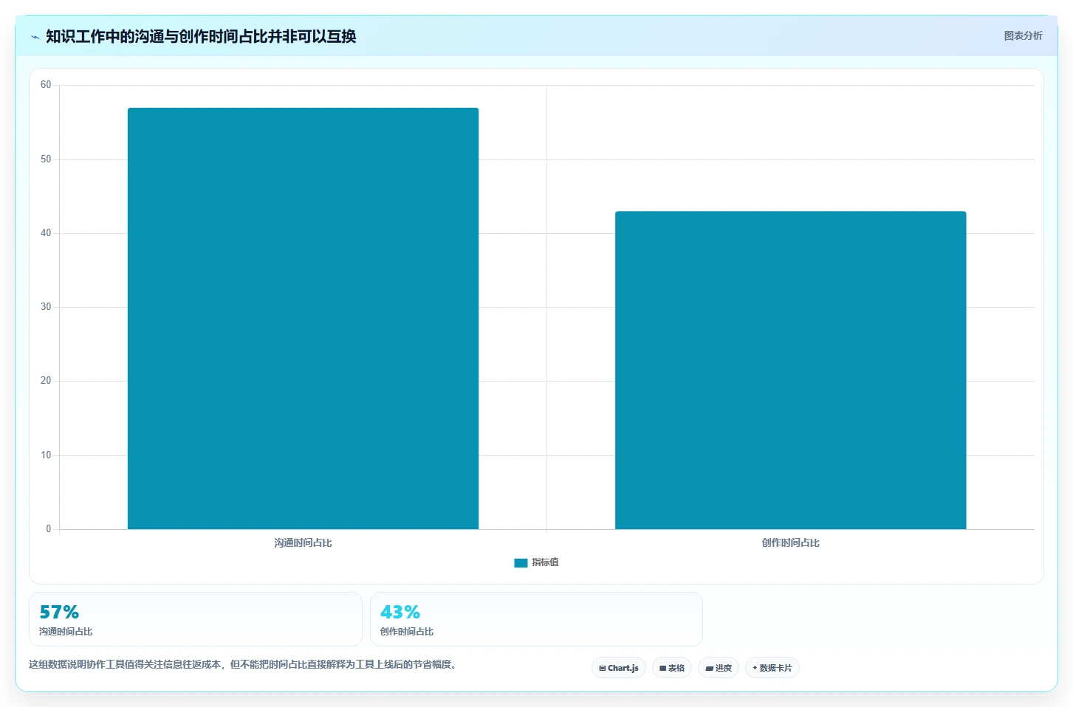
Task: Toggle the 指标值 legend item
Action: 537,562
